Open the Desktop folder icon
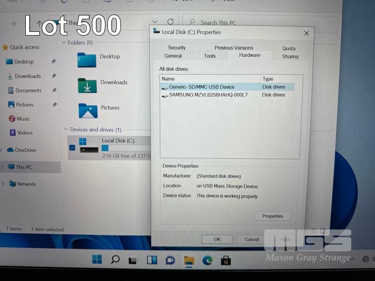This screenshot has height=281, width=375. pyautogui.click(x=87, y=60)
